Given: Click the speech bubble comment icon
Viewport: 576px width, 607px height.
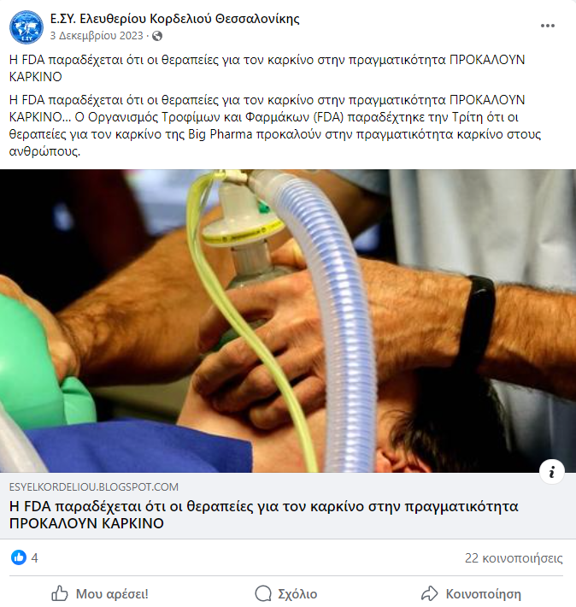Looking at the screenshot, I should tap(263, 593).
